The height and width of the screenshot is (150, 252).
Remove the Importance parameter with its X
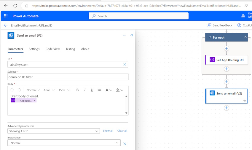point(125,144)
